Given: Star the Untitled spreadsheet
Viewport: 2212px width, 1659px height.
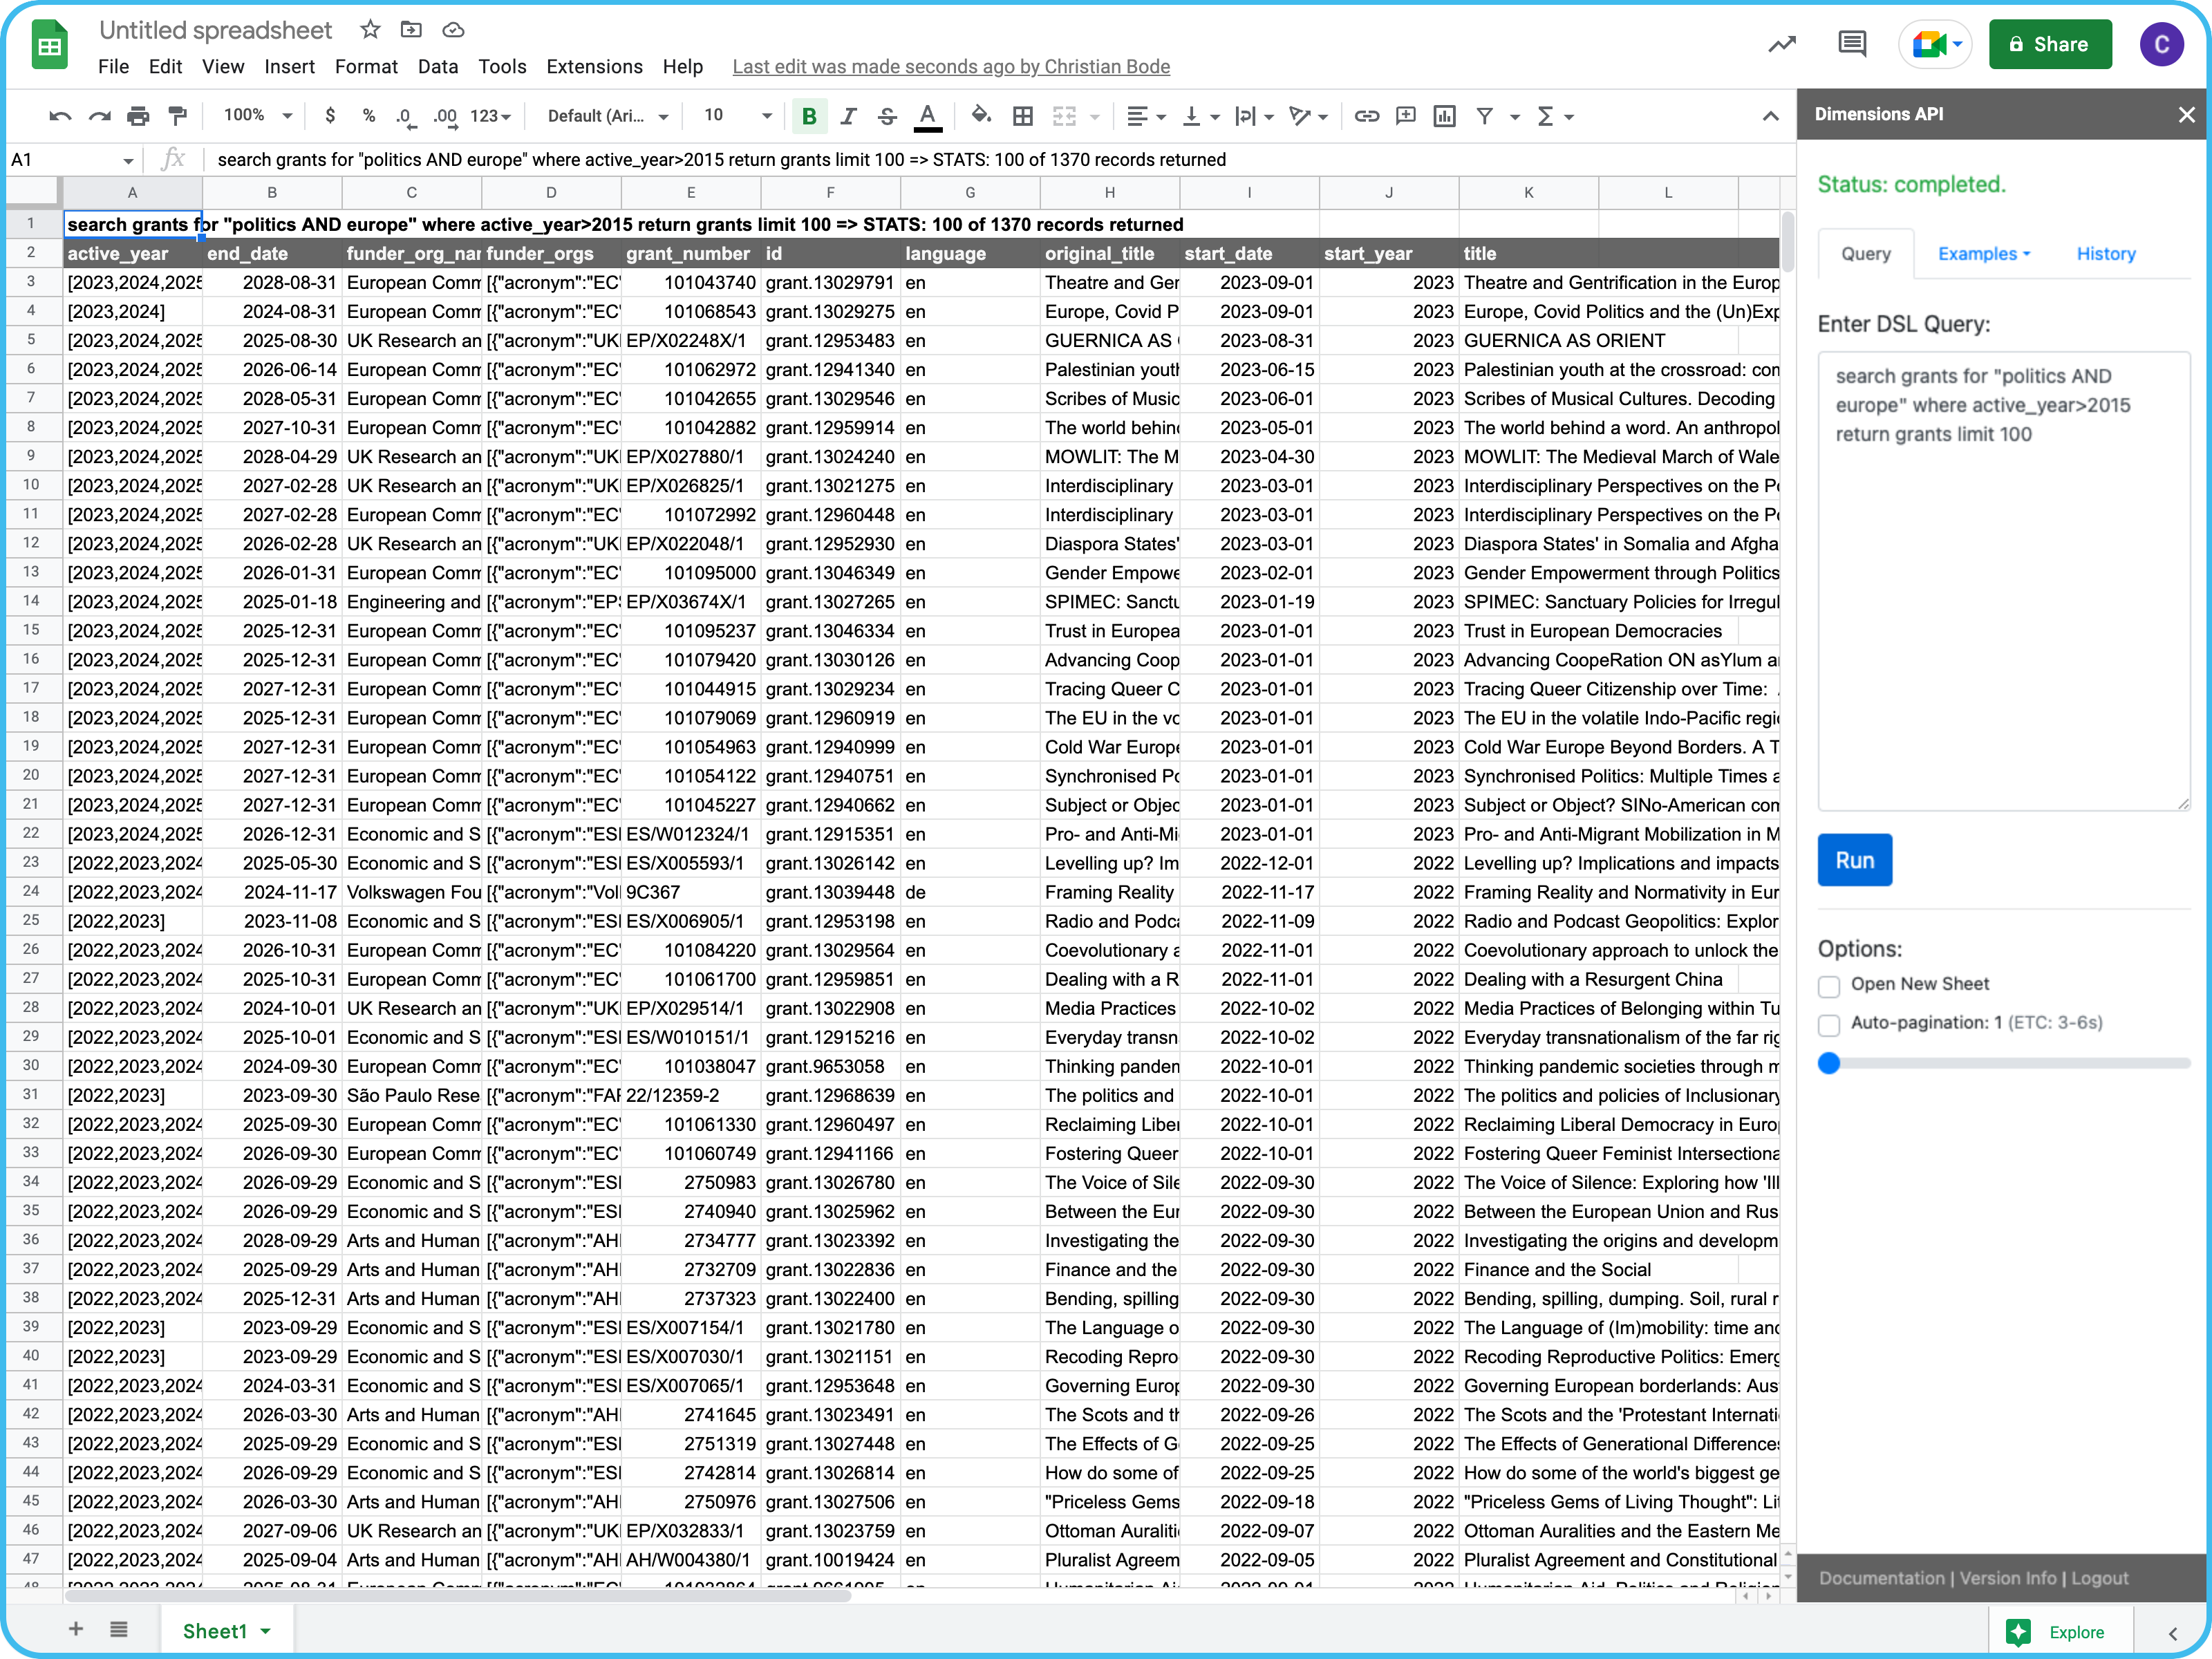Looking at the screenshot, I should click(370, 30).
